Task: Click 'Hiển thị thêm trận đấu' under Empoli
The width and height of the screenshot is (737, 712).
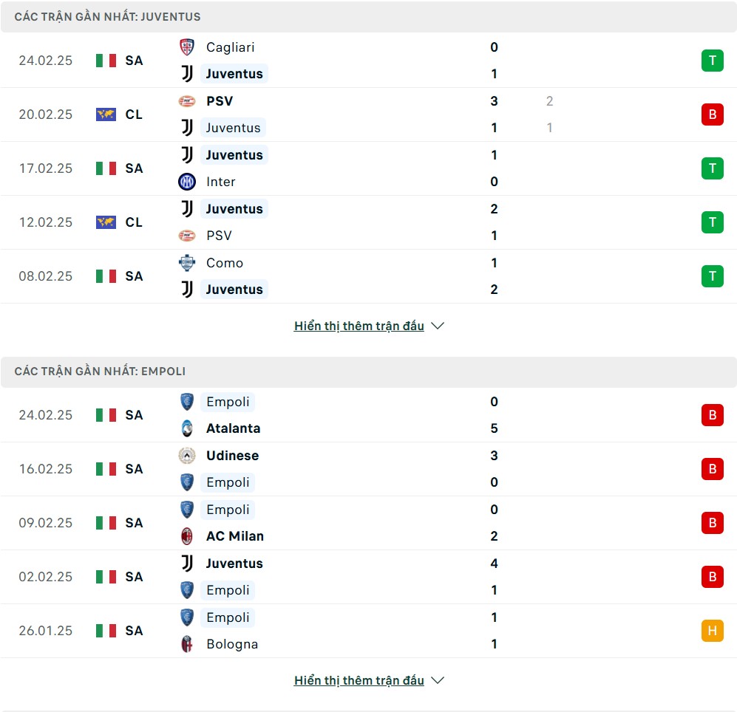Action: tap(359, 680)
